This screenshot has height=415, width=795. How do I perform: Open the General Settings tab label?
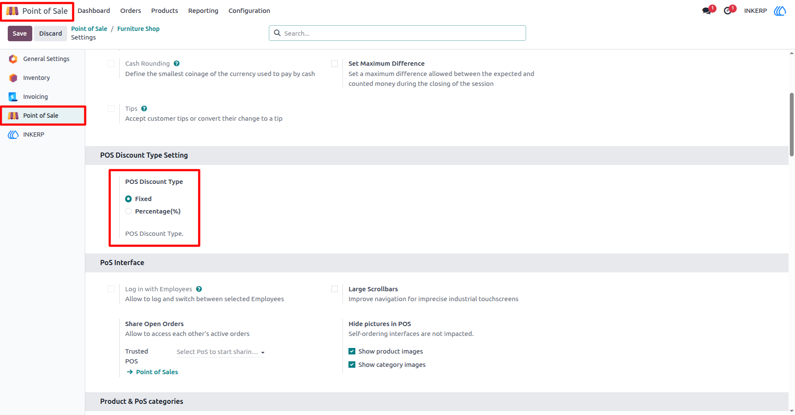point(46,59)
